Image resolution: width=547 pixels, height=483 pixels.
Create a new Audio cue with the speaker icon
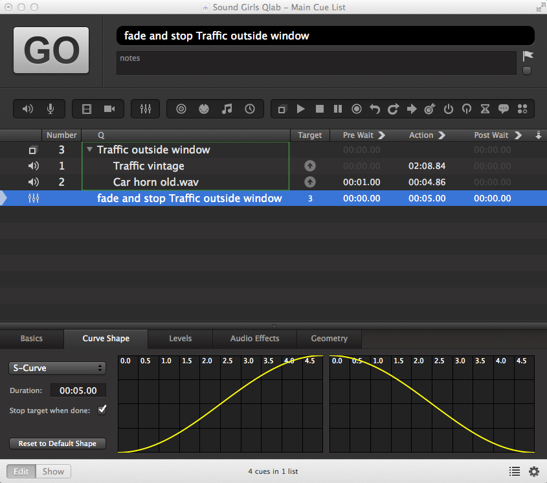click(29, 109)
